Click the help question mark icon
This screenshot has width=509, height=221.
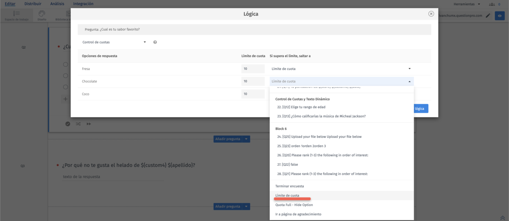point(155,42)
